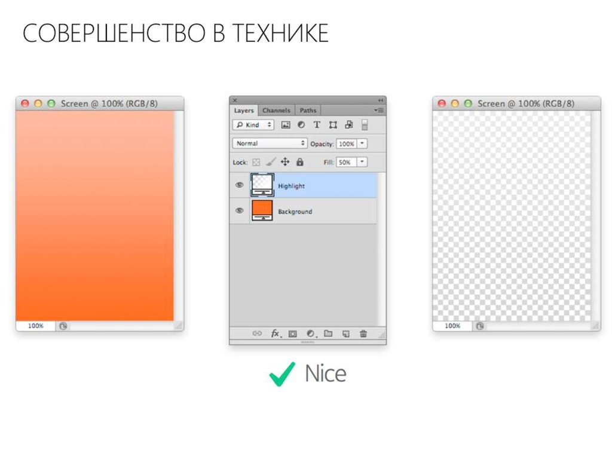Open the Normal blend mode dropdown
Image resolution: width=612 pixels, height=459 pixels.
[x=270, y=143]
